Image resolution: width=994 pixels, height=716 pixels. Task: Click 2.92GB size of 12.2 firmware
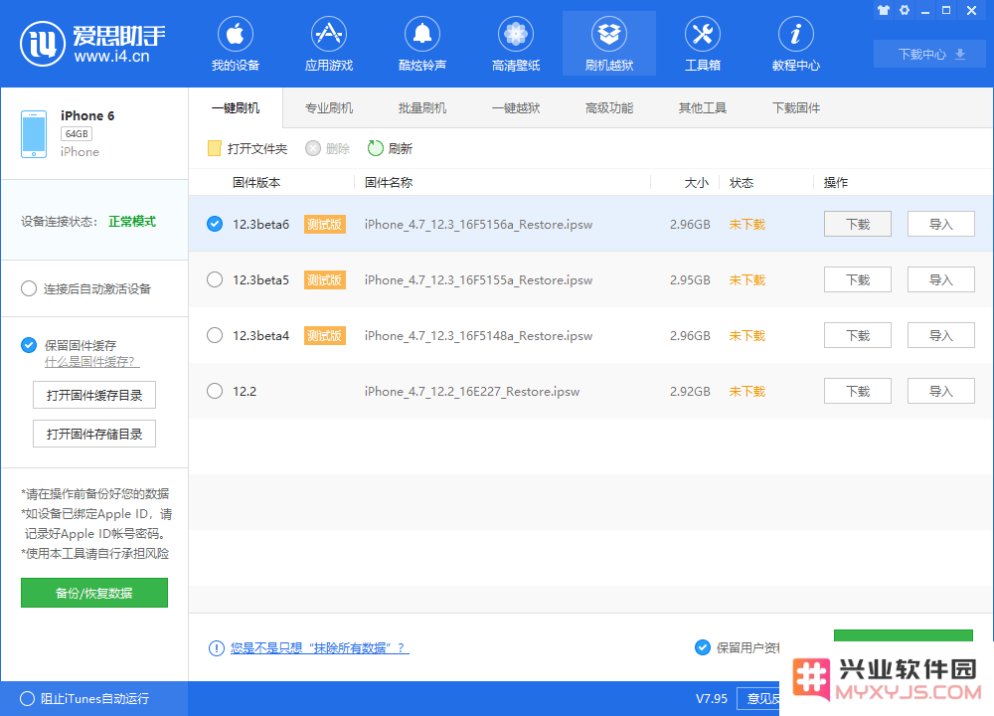point(690,391)
